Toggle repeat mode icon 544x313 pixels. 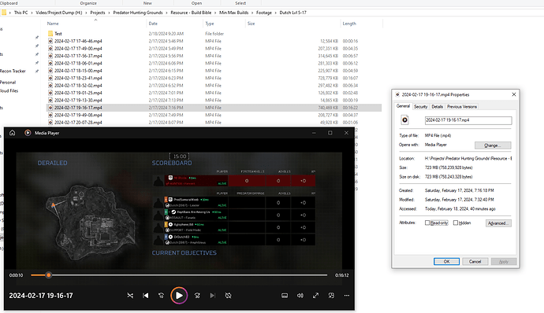tap(228, 296)
